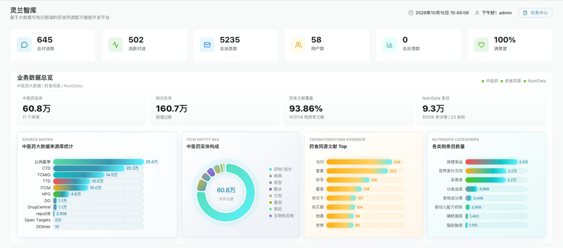
Task: Click the 各类别条目数量 heading
Action: click(449, 147)
